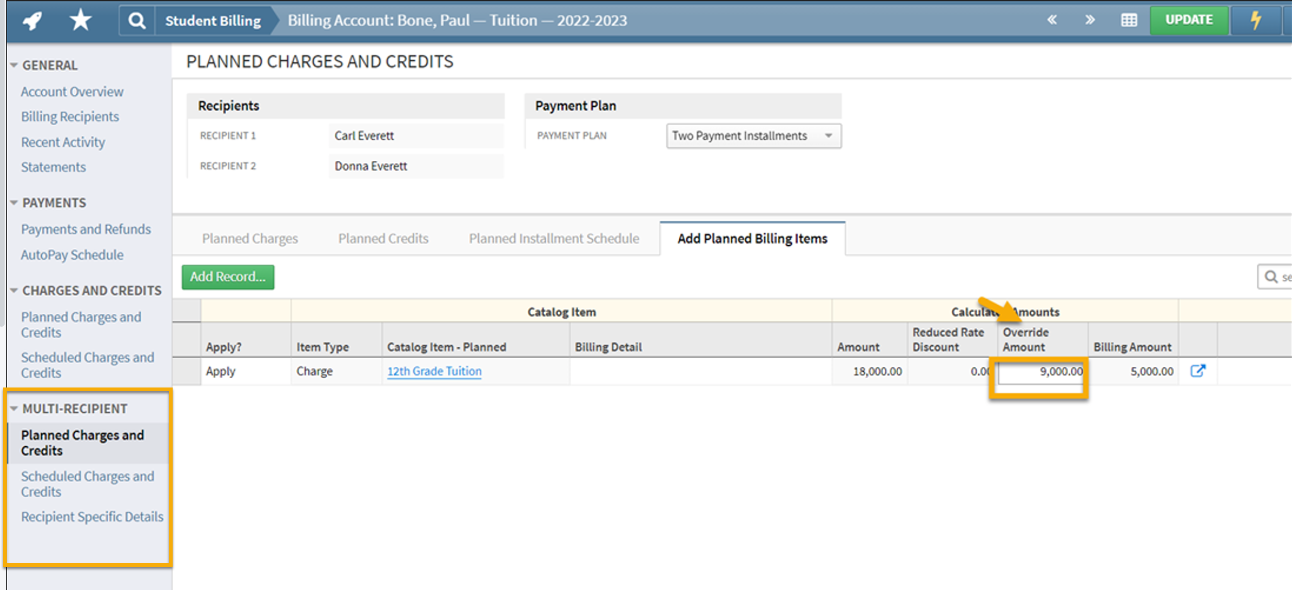
Task: Open list view with the grid icon
Action: click(1129, 20)
